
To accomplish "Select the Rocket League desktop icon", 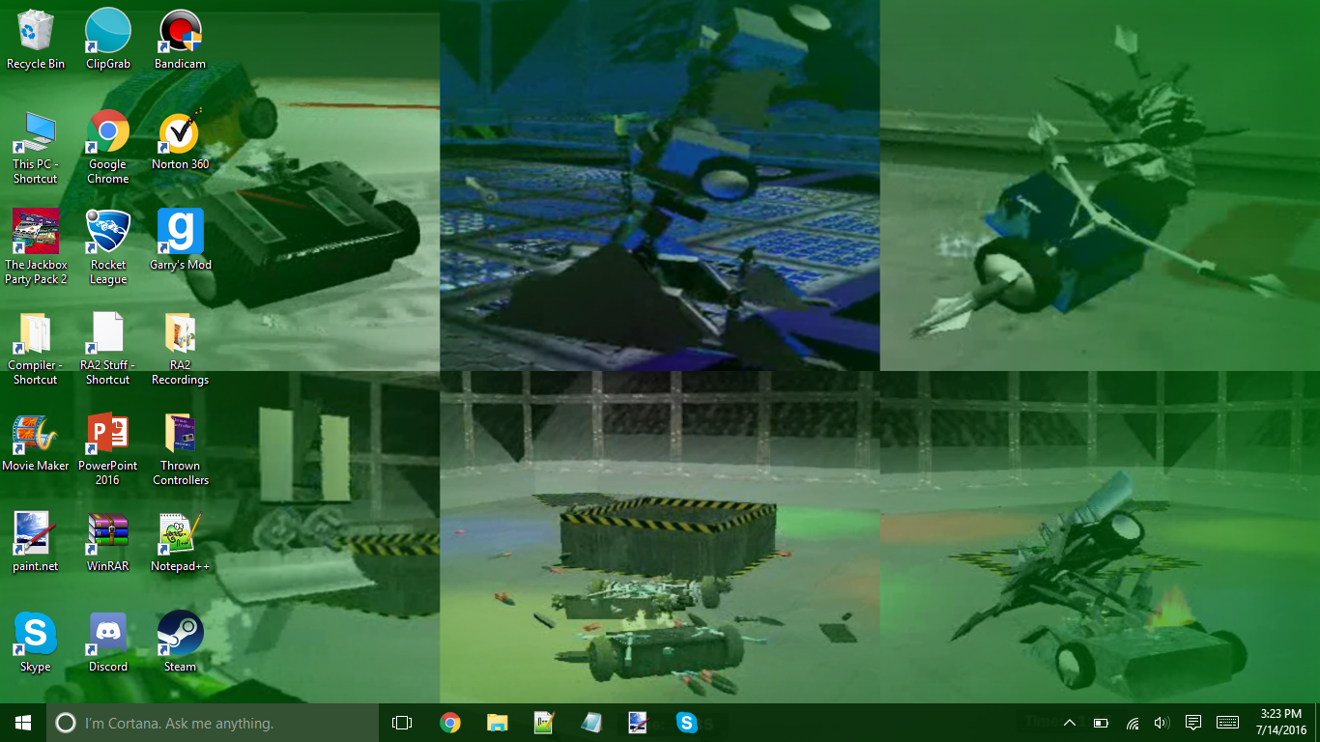I will click(x=108, y=247).
